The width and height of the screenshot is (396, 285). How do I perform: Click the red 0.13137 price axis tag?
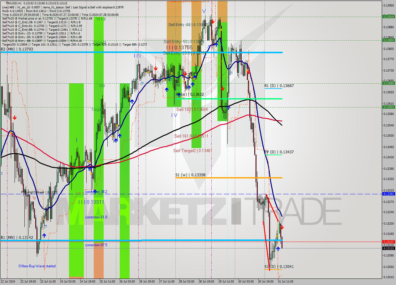point(388,242)
